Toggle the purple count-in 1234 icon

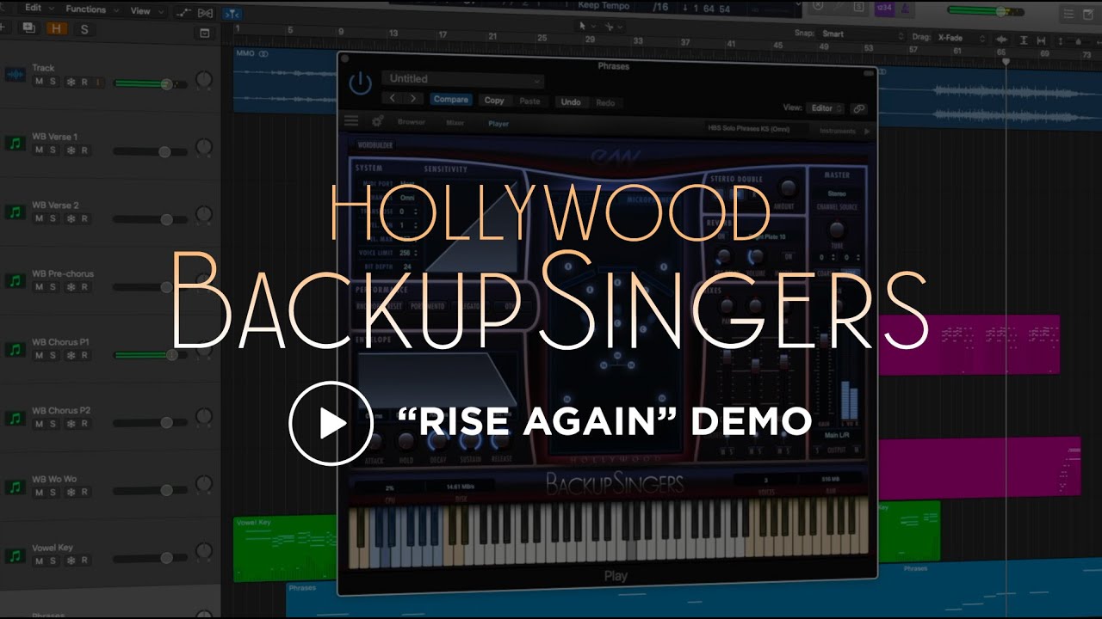883,9
